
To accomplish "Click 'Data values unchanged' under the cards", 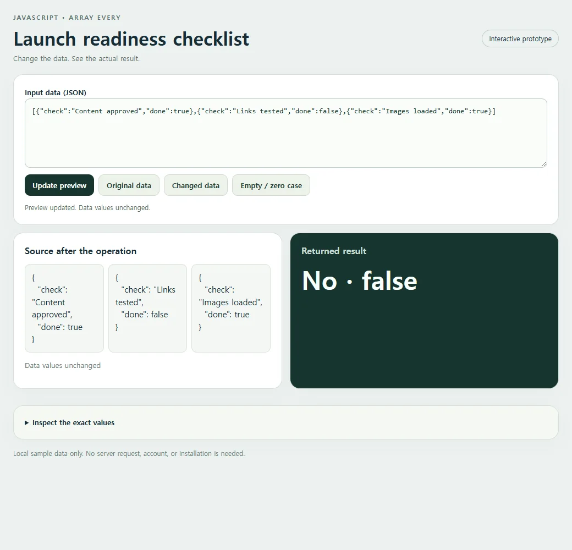I will (x=63, y=365).
